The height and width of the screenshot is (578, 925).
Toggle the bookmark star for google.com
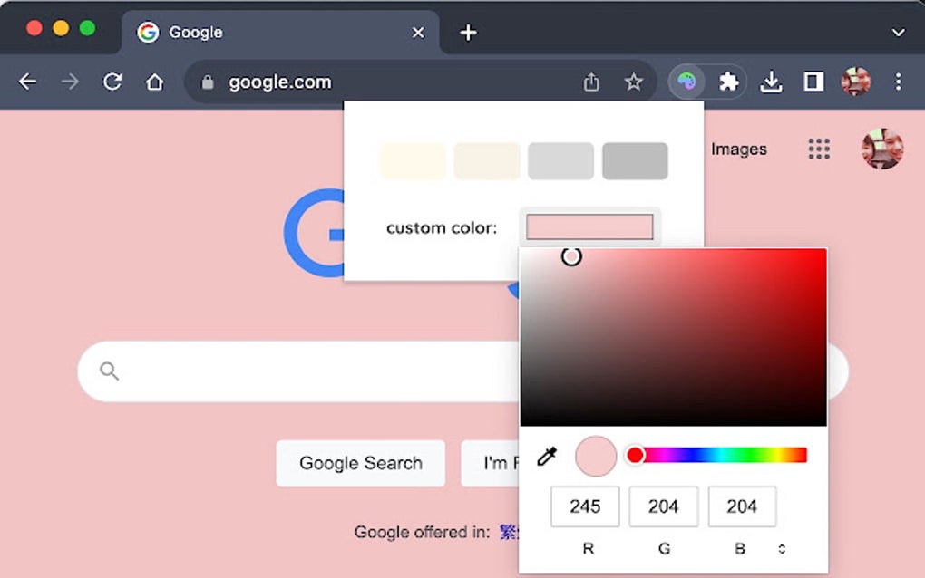tap(635, 82)
